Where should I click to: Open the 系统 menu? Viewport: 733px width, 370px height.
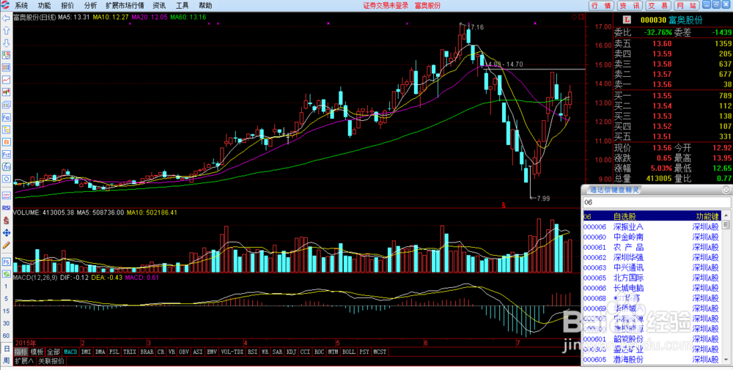click(21, 6)
